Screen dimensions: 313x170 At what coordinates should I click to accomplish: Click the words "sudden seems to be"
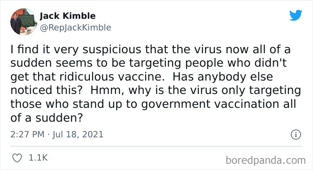click(68, 63)
